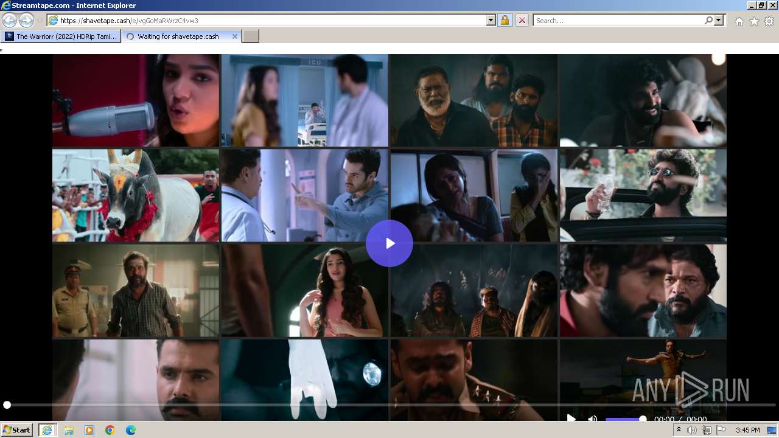Image resolution: width=779 pixels, height=438 pixels.
Task: Launch Microsoft Edge from the taskbar
Action: coord(131,430)
